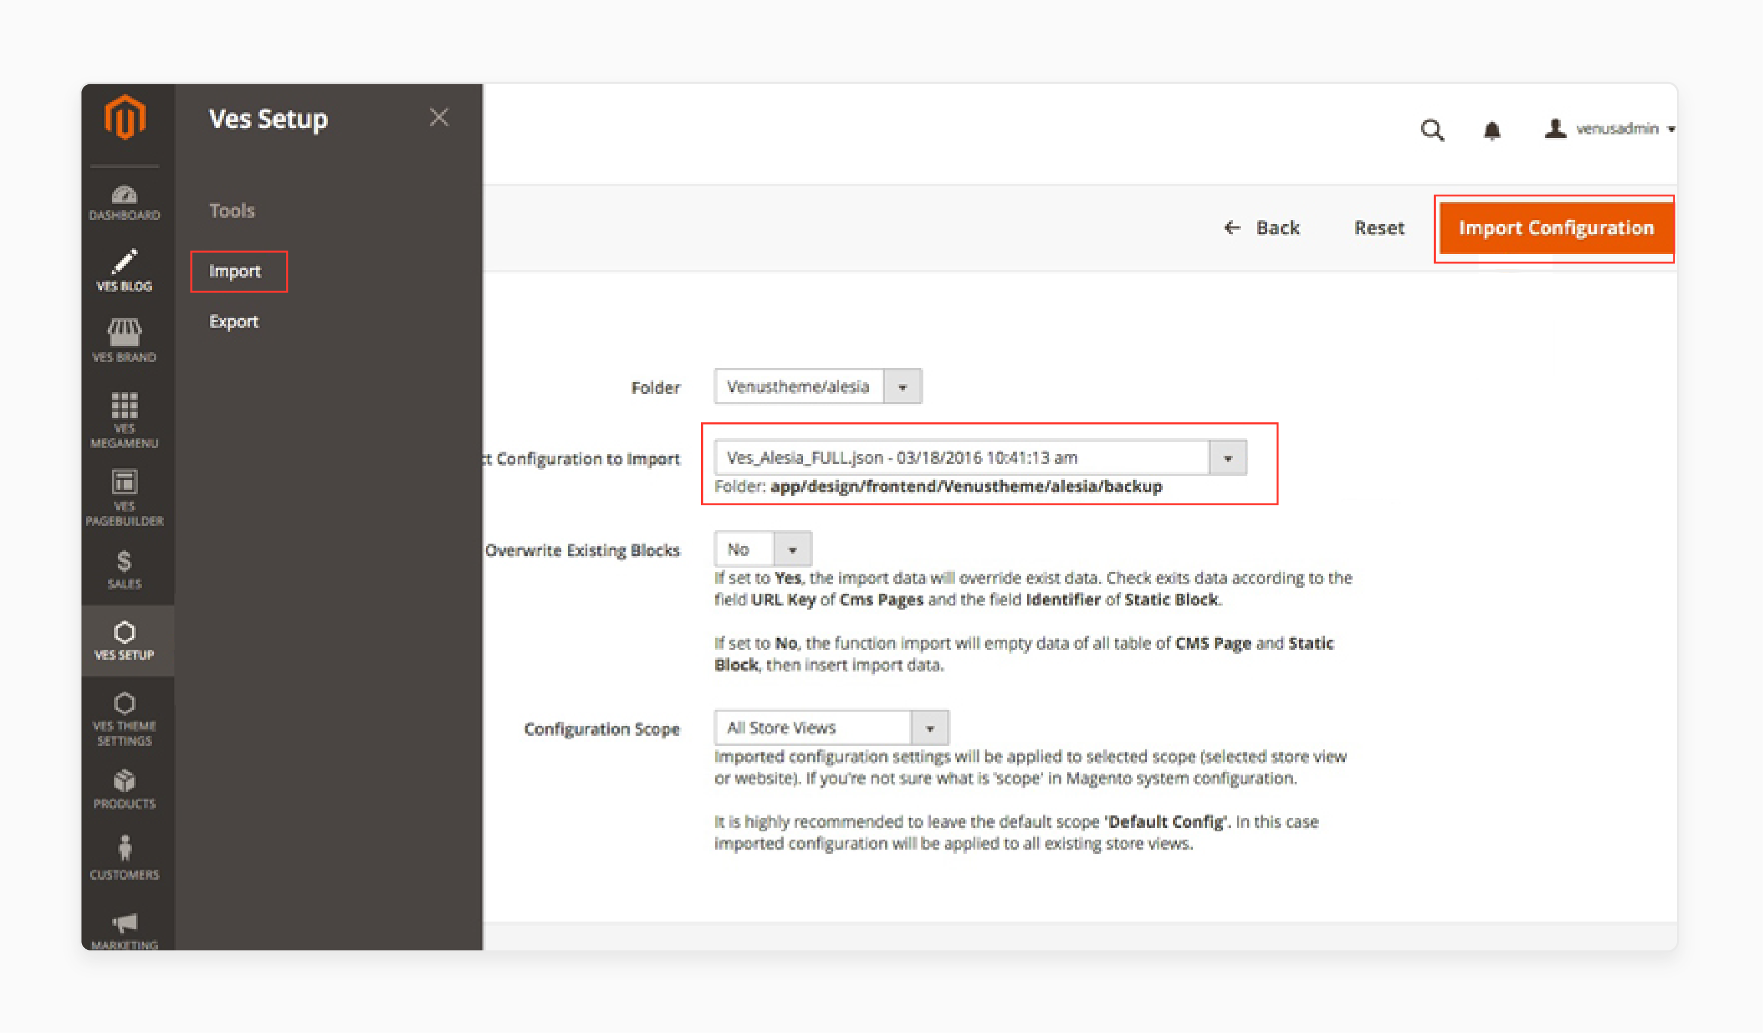Go back using the Back button

(1261, 228)
